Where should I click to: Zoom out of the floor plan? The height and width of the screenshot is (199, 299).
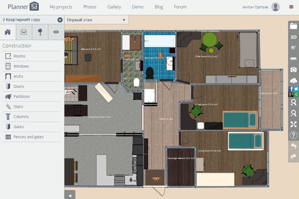(293, 113)
